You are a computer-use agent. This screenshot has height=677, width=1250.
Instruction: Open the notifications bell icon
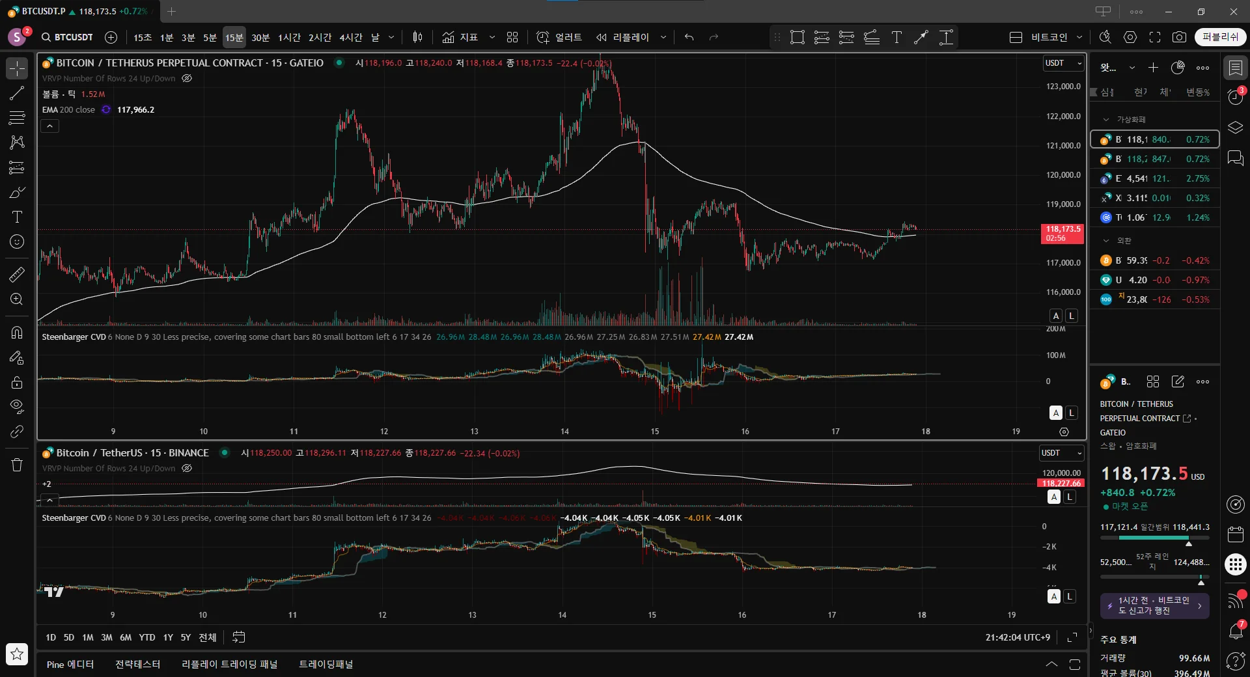[x=1235, y=630]
